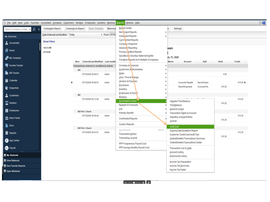The width and height of the screenshot is (270, 202).
Task: Click the Debit column header
Action: pyautogui.click(x=221, y=62)
